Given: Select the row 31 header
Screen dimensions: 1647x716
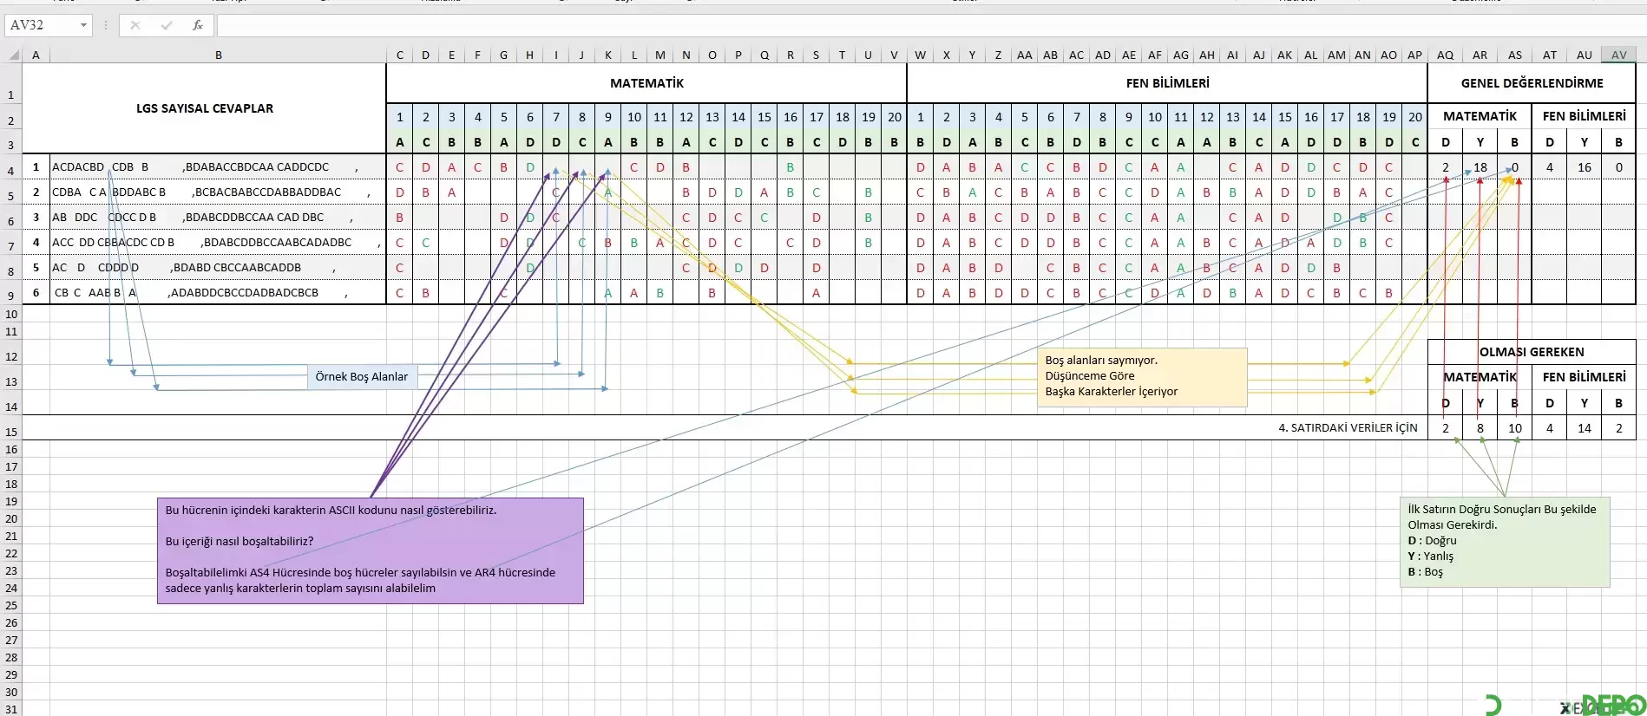Looking at the screenshot, I should (10, 709).
